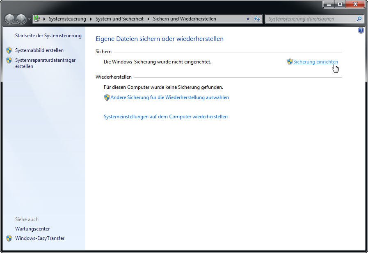Click the search magnifier icon
Viewport: 368px width, 253px height.
click(x=359, y=19)
